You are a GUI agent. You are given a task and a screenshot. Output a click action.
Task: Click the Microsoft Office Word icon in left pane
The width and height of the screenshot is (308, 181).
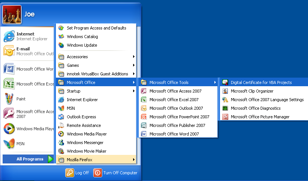click(x=9, y=69)
